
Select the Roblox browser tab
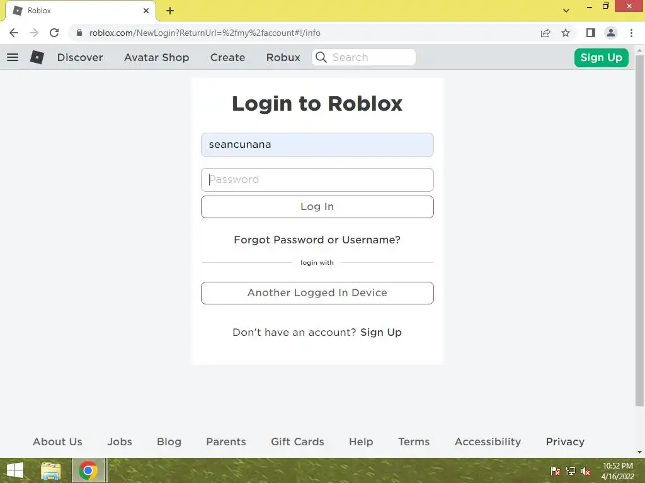80,11
